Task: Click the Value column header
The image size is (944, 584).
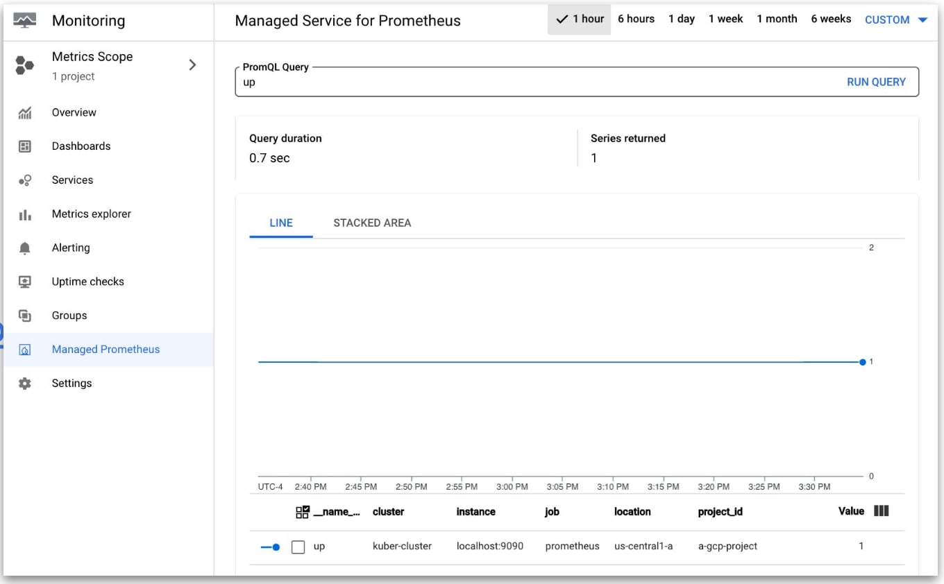Action: (x=851, y=511)
